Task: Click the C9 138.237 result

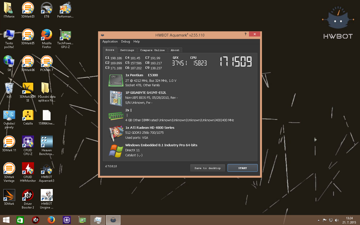Action: pyautogui.click(x=153, y=68)
